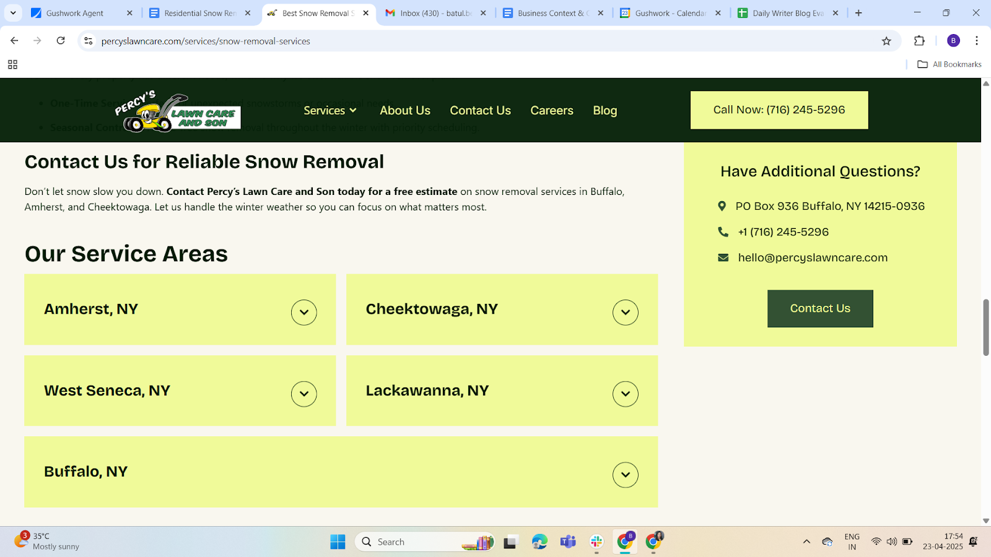
Task: Add a new browser tab
Action: point(858,13)
